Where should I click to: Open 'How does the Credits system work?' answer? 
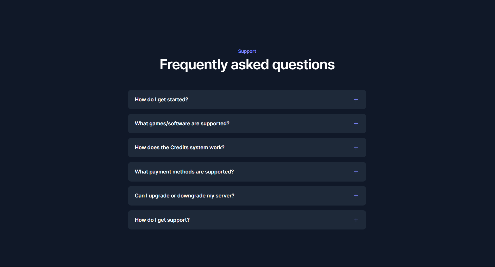pyautogui.click(x=180, y=147)
